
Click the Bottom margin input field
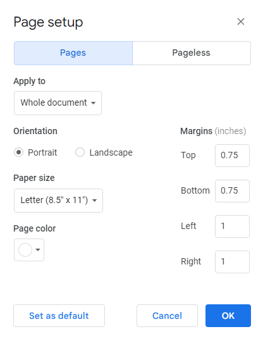232,191
